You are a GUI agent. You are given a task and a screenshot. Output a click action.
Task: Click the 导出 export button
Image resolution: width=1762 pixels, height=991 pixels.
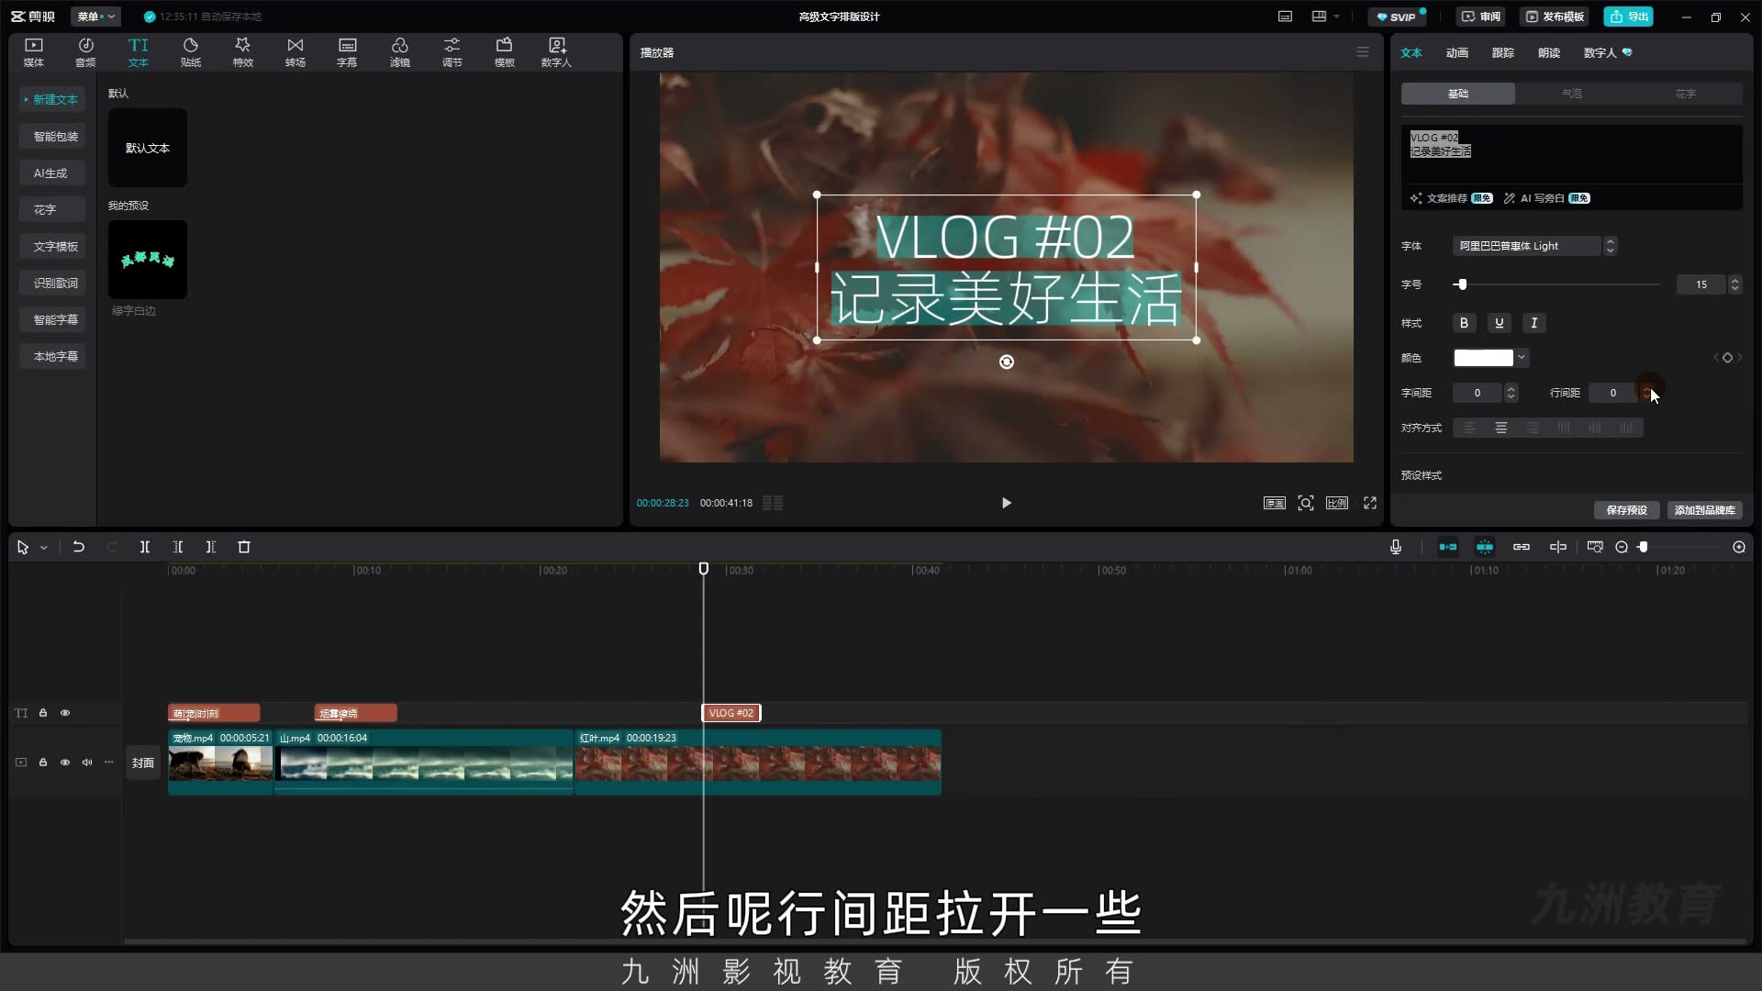[x=1629, y=17]
